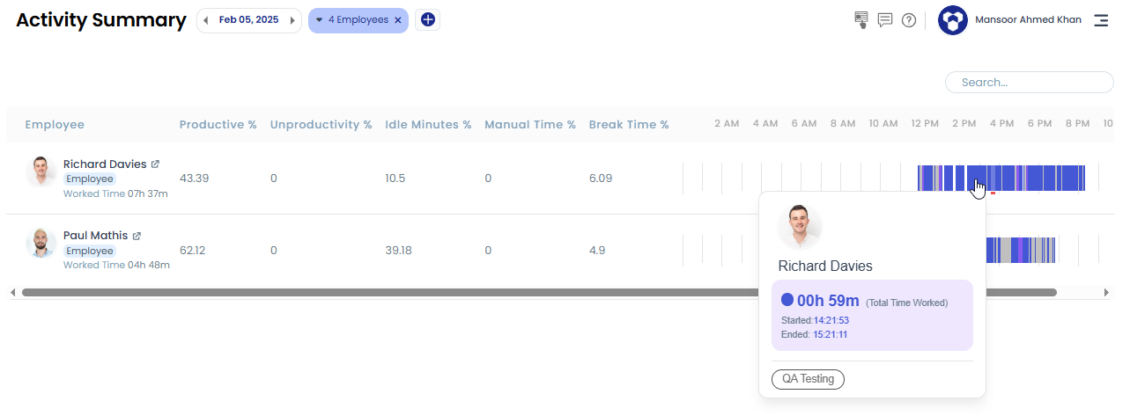Select Richard Davies productive value 43.39
The width and height of the screenshot is (1130, 416).
coord(195,179)
